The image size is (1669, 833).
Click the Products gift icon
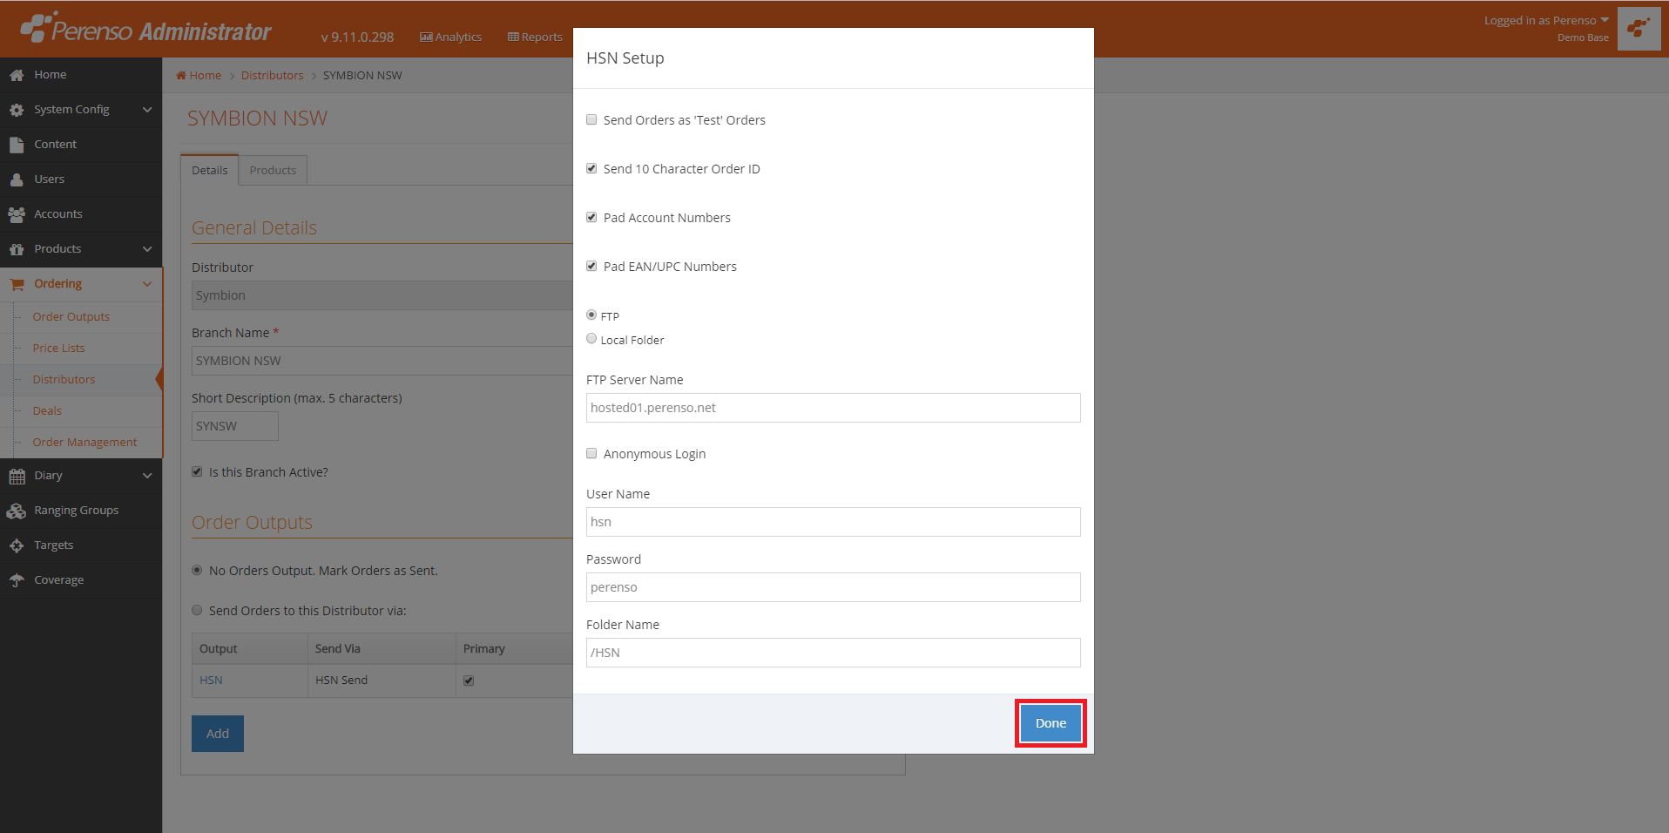pos(17,249)
